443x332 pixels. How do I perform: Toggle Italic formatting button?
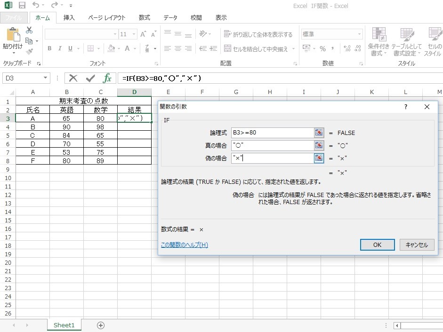60,48
